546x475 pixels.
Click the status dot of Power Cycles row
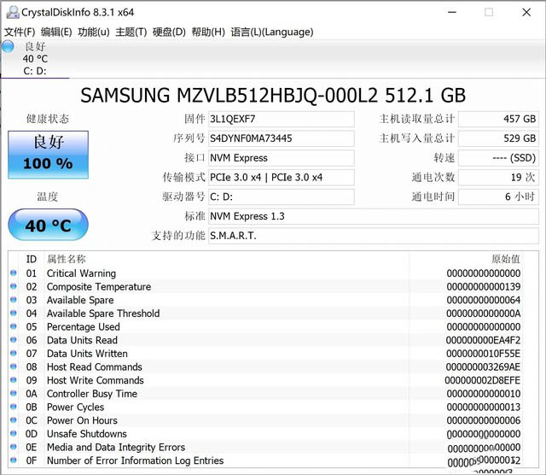[14, 407]
